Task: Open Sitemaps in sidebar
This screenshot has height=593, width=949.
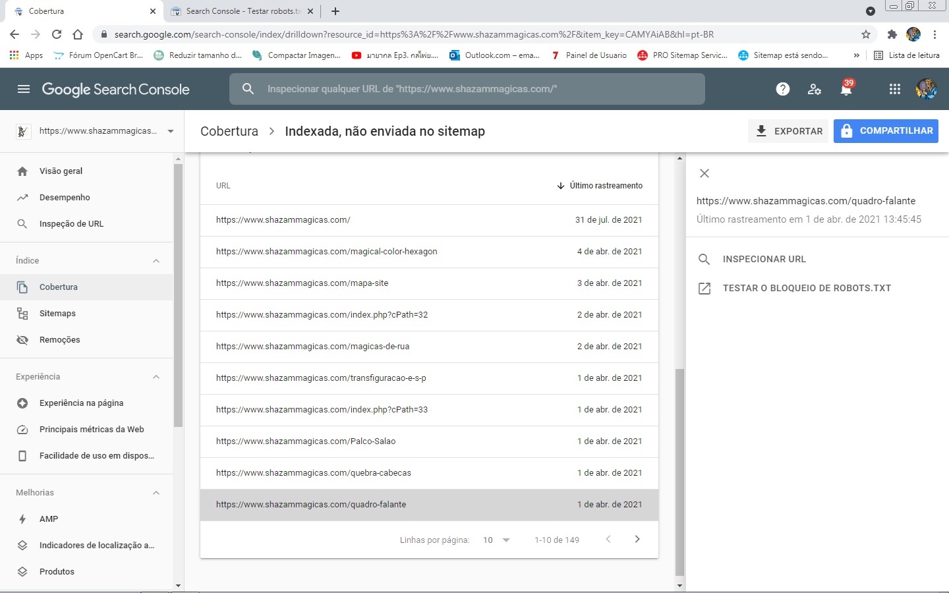Action: [x=86, y=314]
